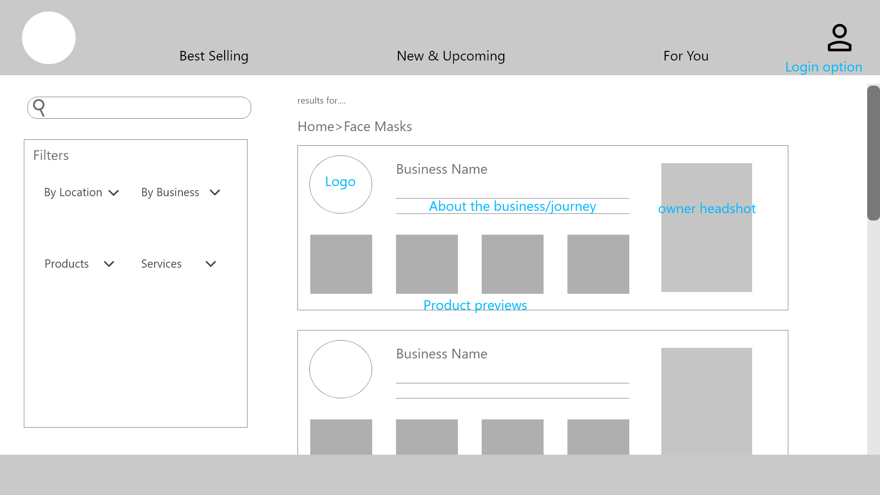Click the Face Masks breadcrumb link
880x495 pixels.
pos(378,126)
